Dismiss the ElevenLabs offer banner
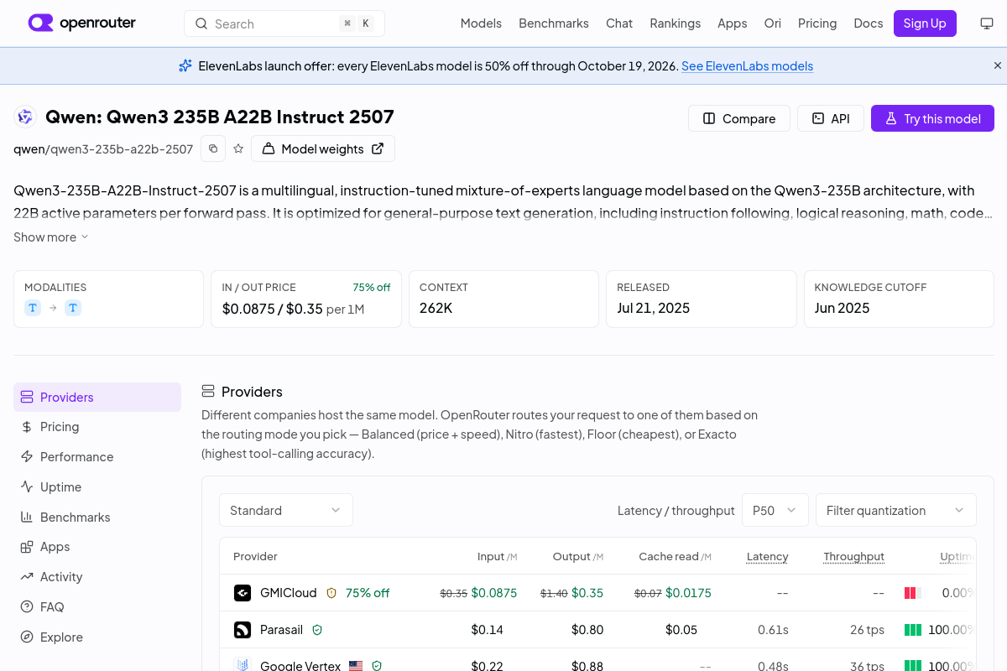The height and width of the screenshot is (671, 1007). 998,65
